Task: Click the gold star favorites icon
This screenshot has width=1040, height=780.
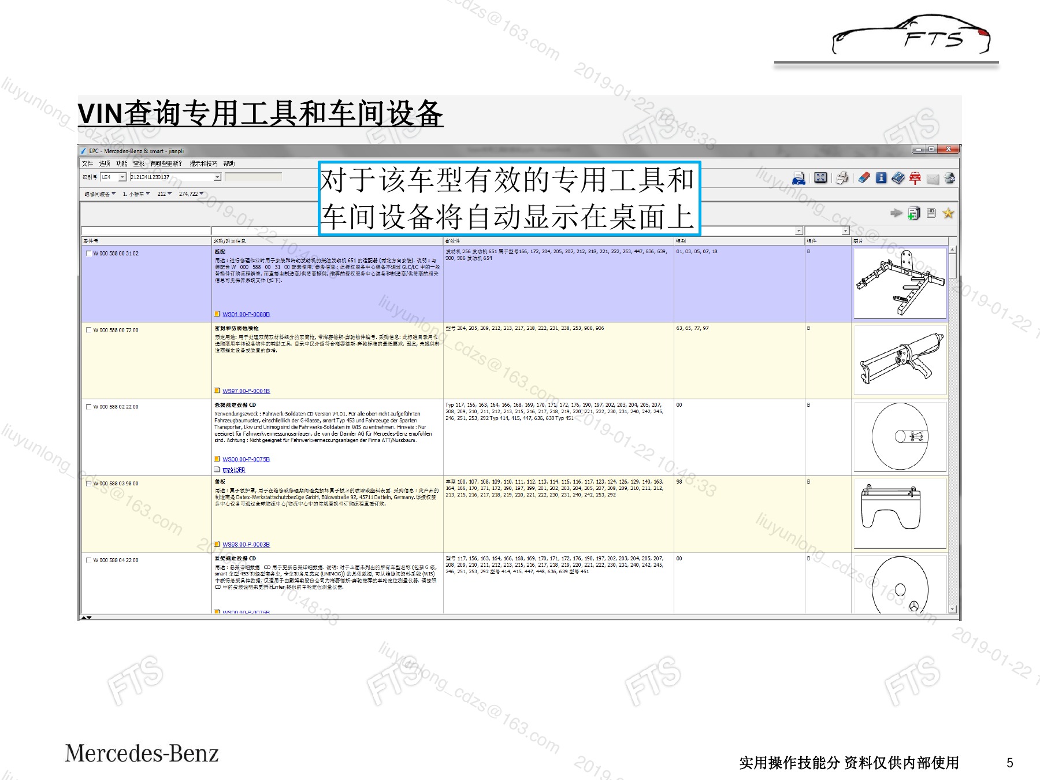Action: pyautogui.click(x=948, y=213)
